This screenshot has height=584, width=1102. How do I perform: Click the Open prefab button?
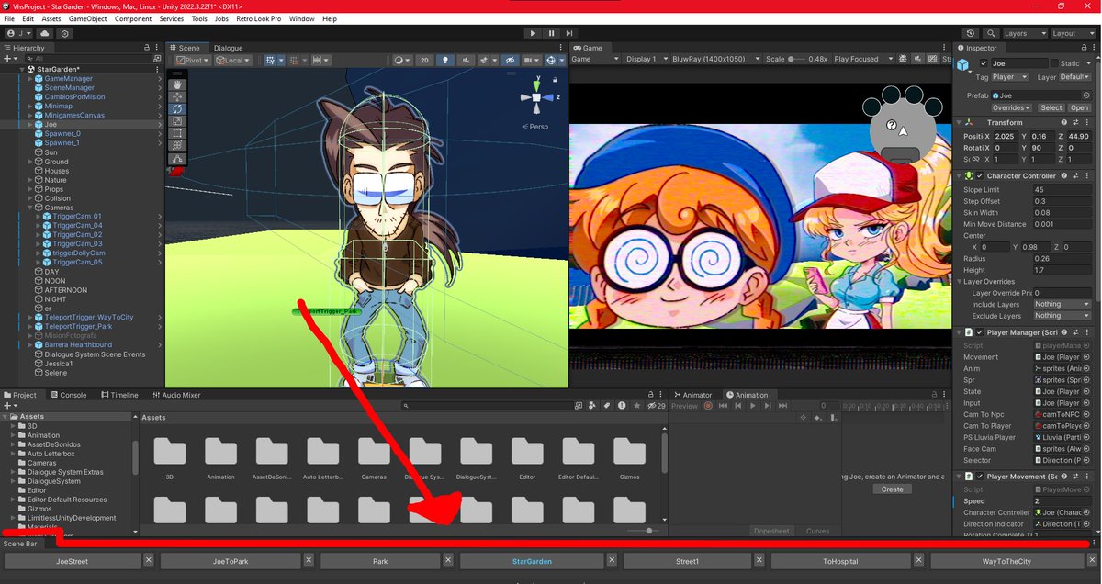coord(1079,107)
